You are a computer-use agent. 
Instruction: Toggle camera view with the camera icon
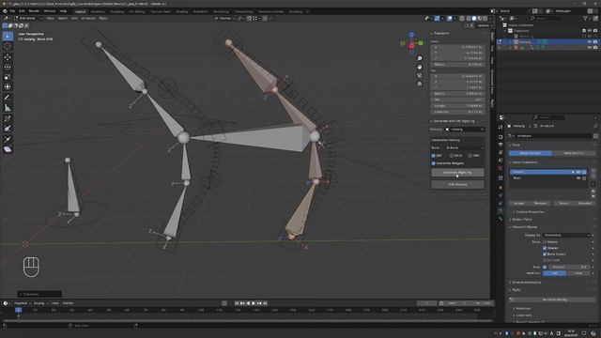click(420, 75)
